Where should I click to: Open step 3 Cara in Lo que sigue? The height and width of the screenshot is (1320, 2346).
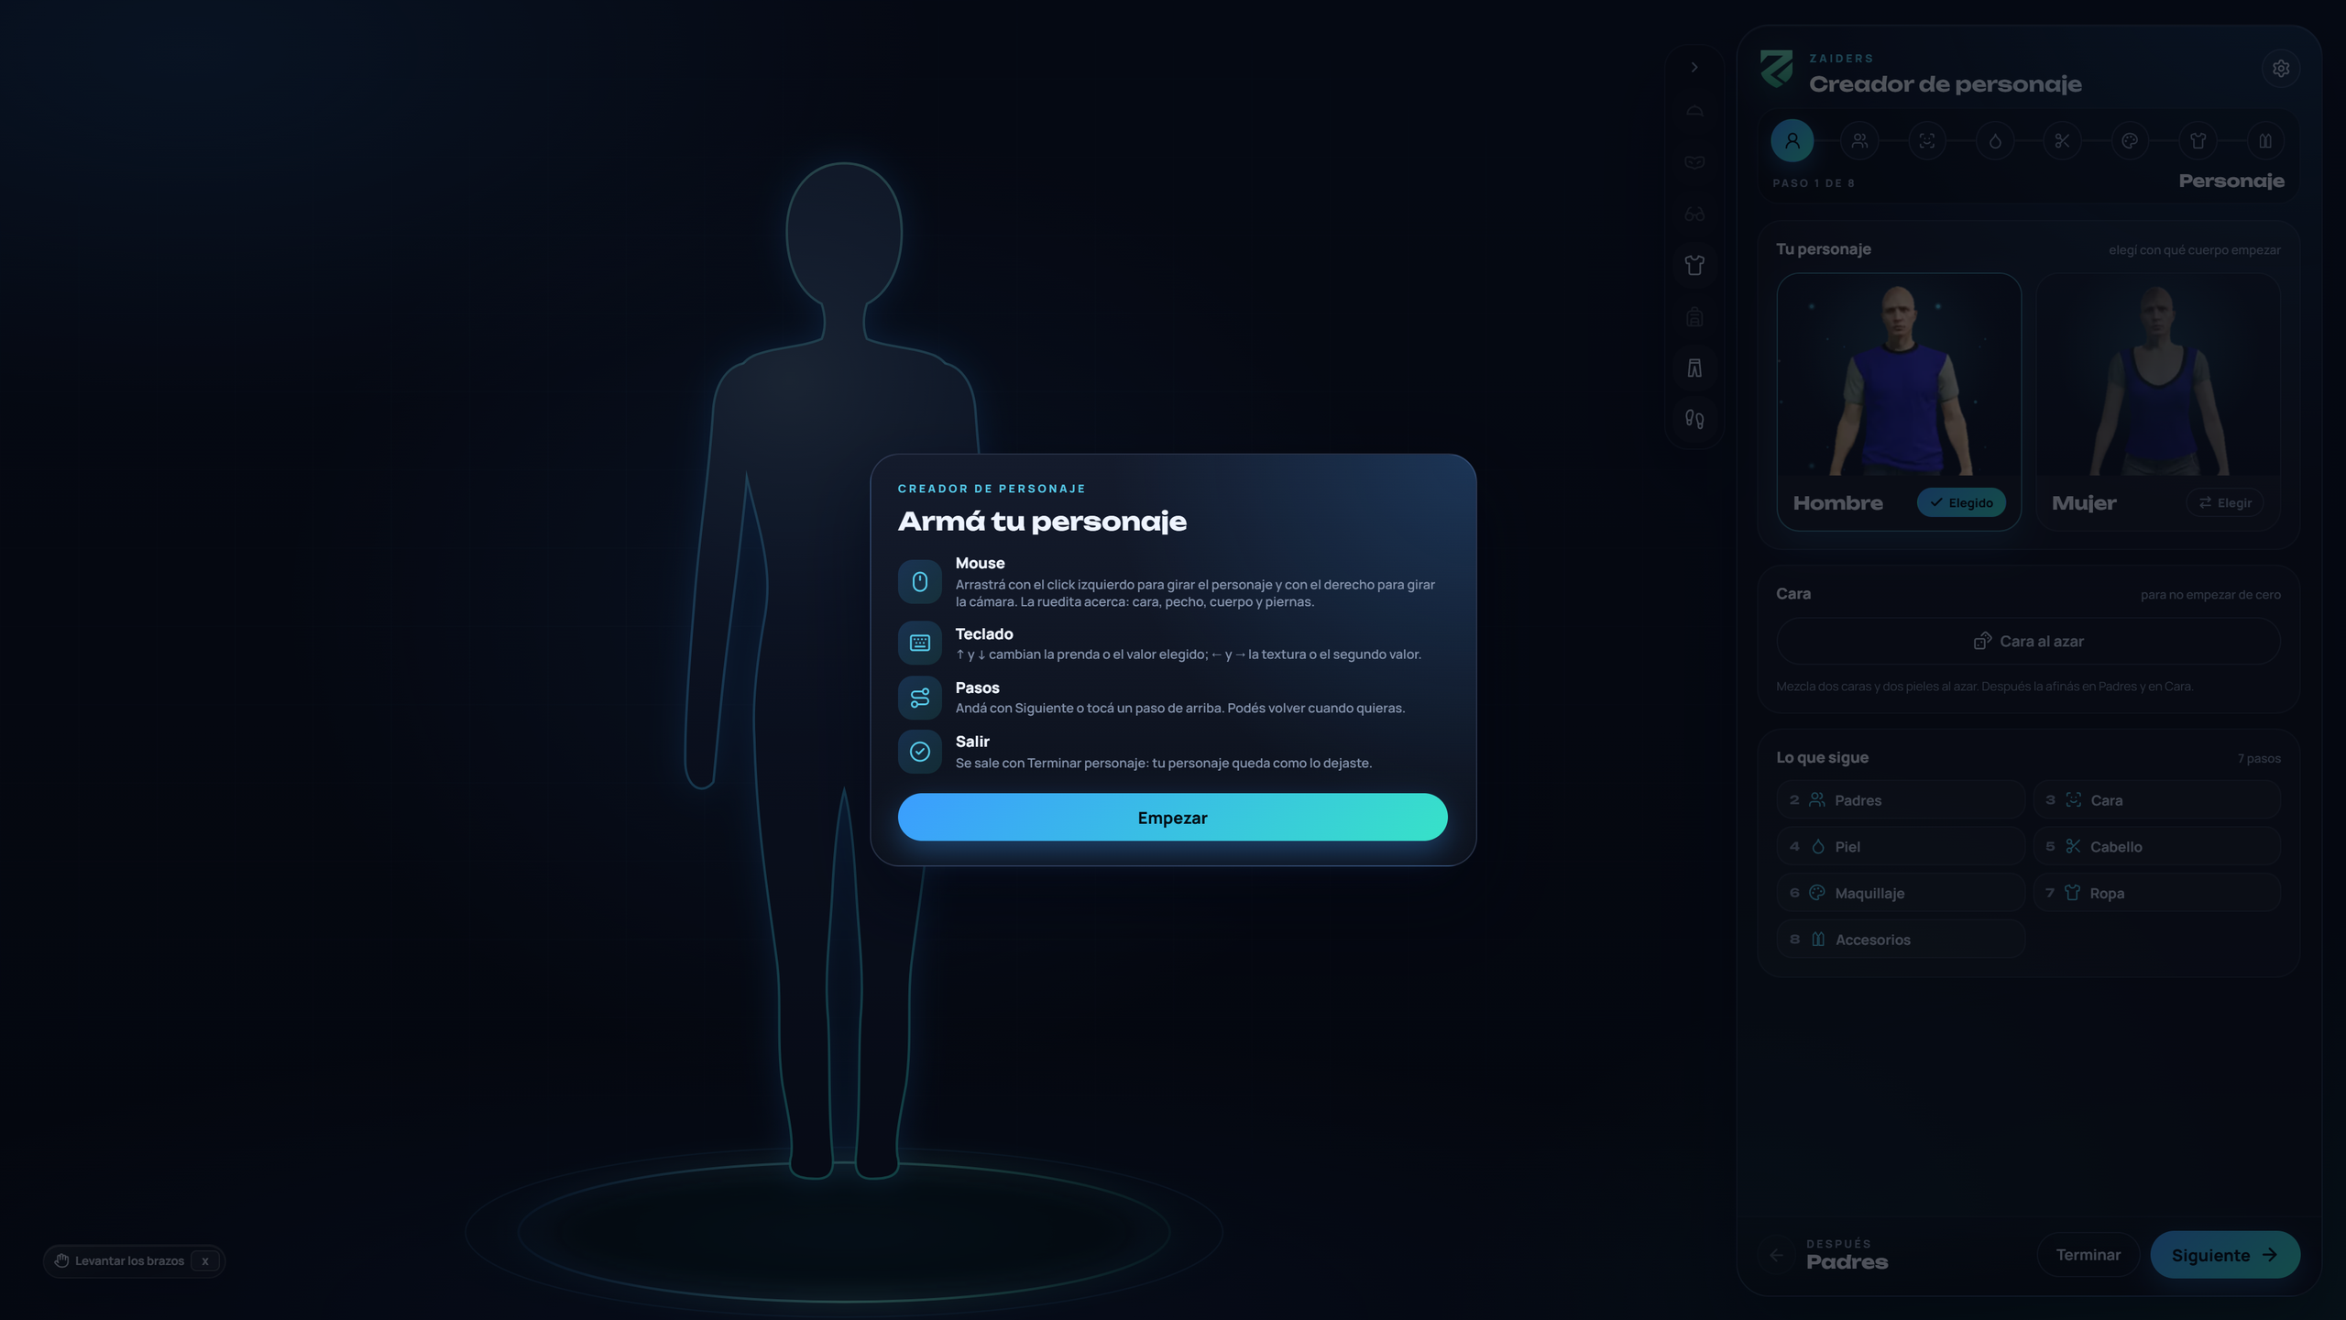click(x=2157, y=799)
